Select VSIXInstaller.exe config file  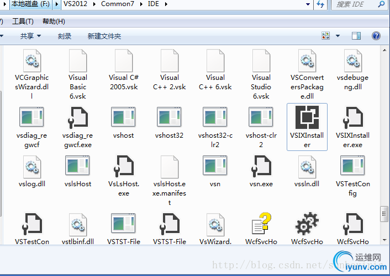pos(352,127)
